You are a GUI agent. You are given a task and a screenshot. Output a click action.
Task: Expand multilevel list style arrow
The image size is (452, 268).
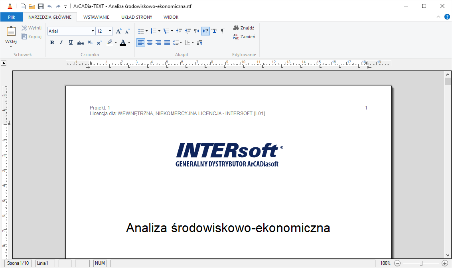(x=172, y=31)
